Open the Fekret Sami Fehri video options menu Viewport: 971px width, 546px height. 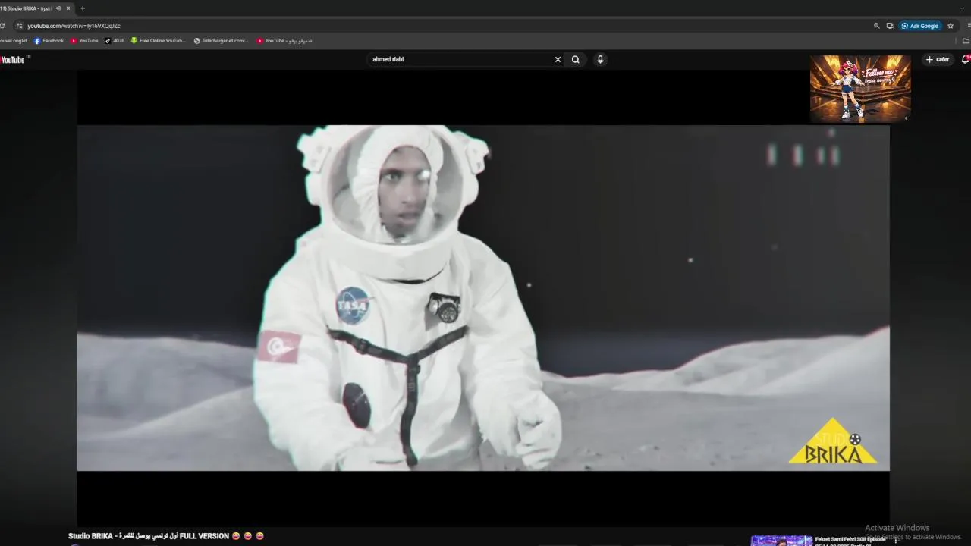(896, 540)
